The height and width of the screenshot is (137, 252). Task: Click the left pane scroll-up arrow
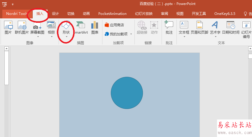[6, 48]
